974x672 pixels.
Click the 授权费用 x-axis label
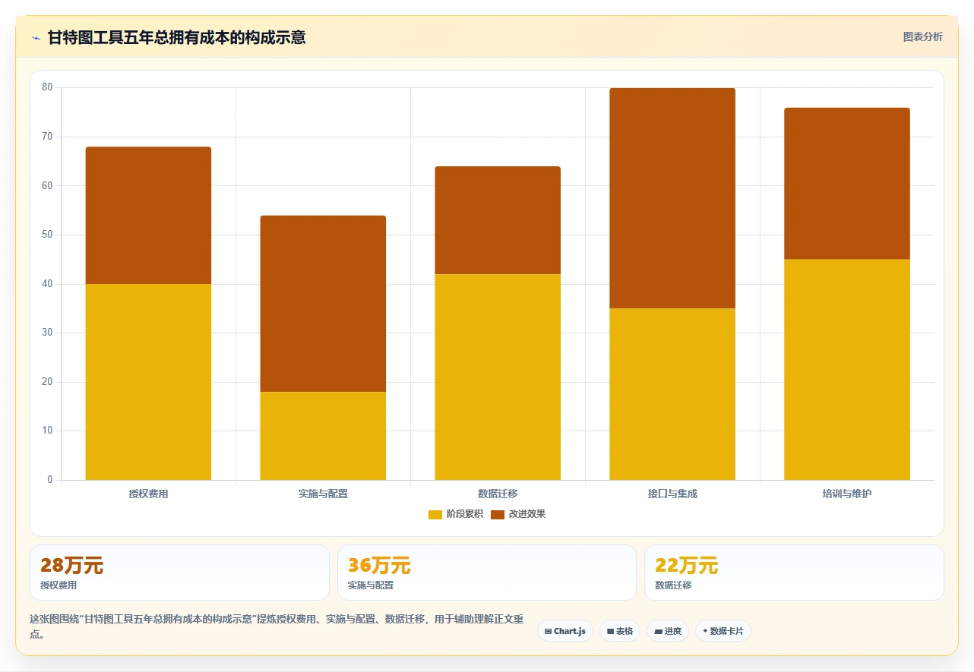(148, 494)
